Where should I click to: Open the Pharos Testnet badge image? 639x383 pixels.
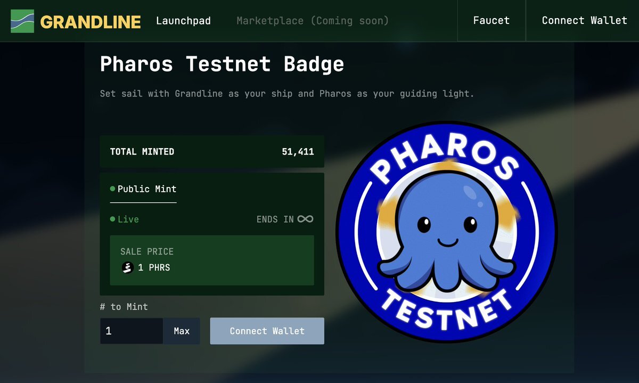(x=447, y=232)
